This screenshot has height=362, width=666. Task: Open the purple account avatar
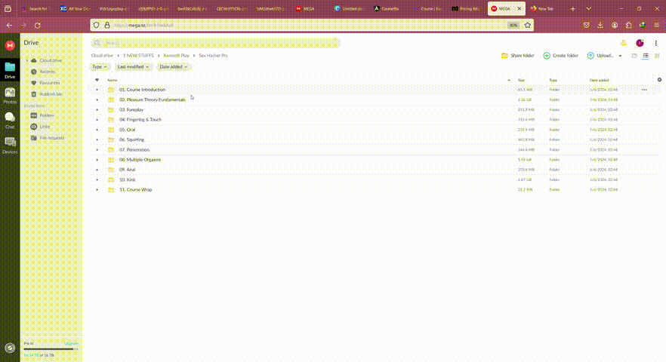(640, 43)
